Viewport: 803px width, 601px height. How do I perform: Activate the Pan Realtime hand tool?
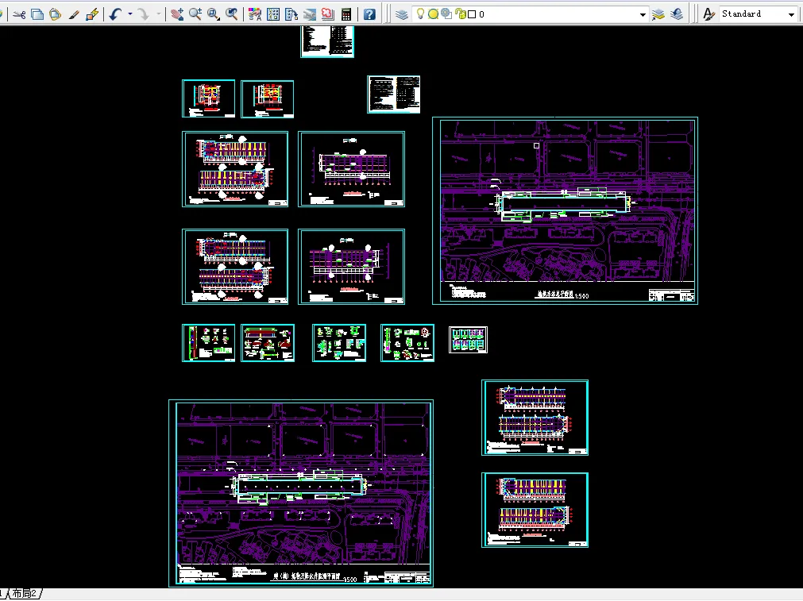click(177, 14)
